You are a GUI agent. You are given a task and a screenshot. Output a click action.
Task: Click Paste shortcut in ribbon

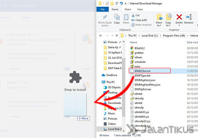pyautogui.click(x=141, y=25)
